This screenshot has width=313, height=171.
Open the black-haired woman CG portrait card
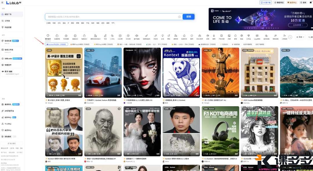click(142, 73)
